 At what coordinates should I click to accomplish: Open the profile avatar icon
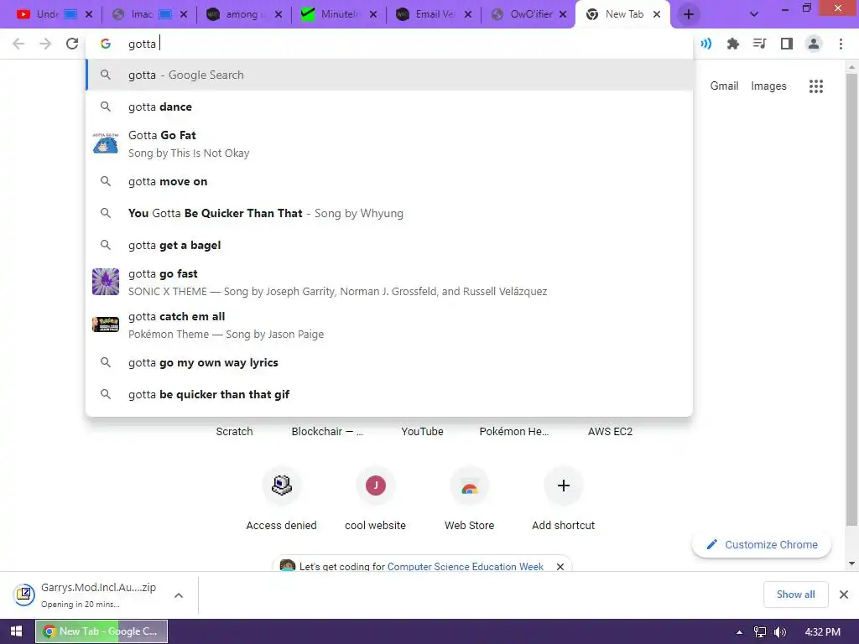click(814, 44)
